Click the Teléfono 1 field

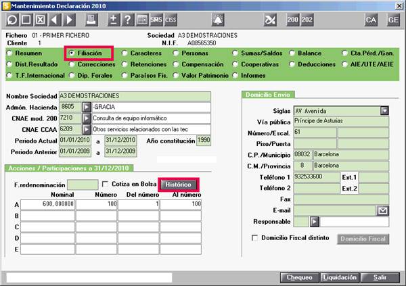pyautogui.click(x=317, y=177)
